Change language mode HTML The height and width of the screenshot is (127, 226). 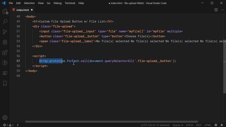tap(208, 125)
